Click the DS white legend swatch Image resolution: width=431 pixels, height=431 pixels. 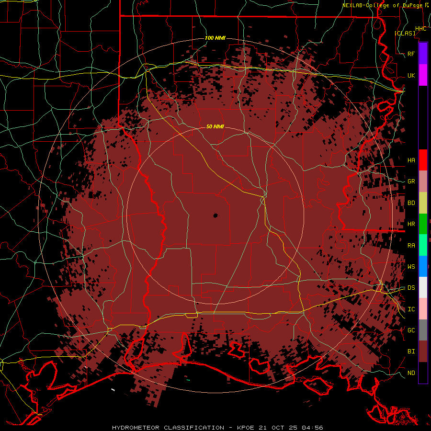tap(423, 287)
